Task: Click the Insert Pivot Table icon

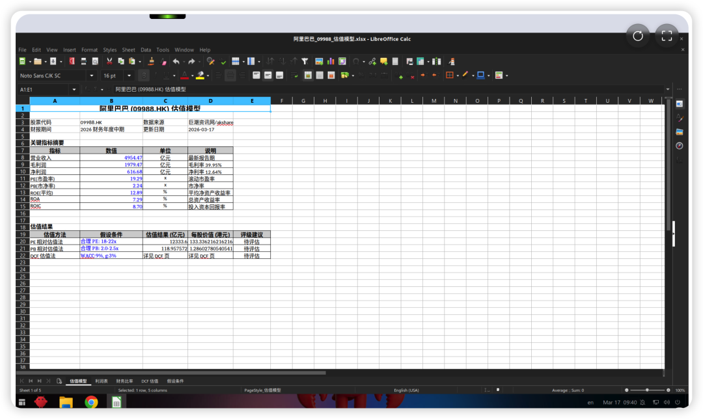Action: point(342,61)
